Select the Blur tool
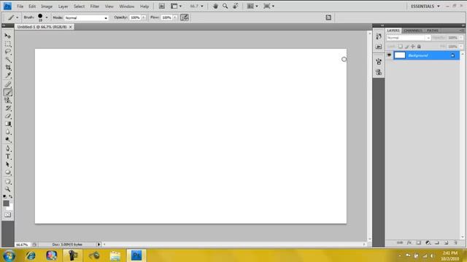The image size is (467, 262). [x=8, y=132]
